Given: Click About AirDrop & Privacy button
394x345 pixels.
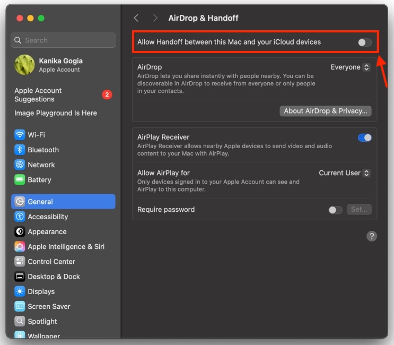Looking at the screenshot, I should (326, 111).
